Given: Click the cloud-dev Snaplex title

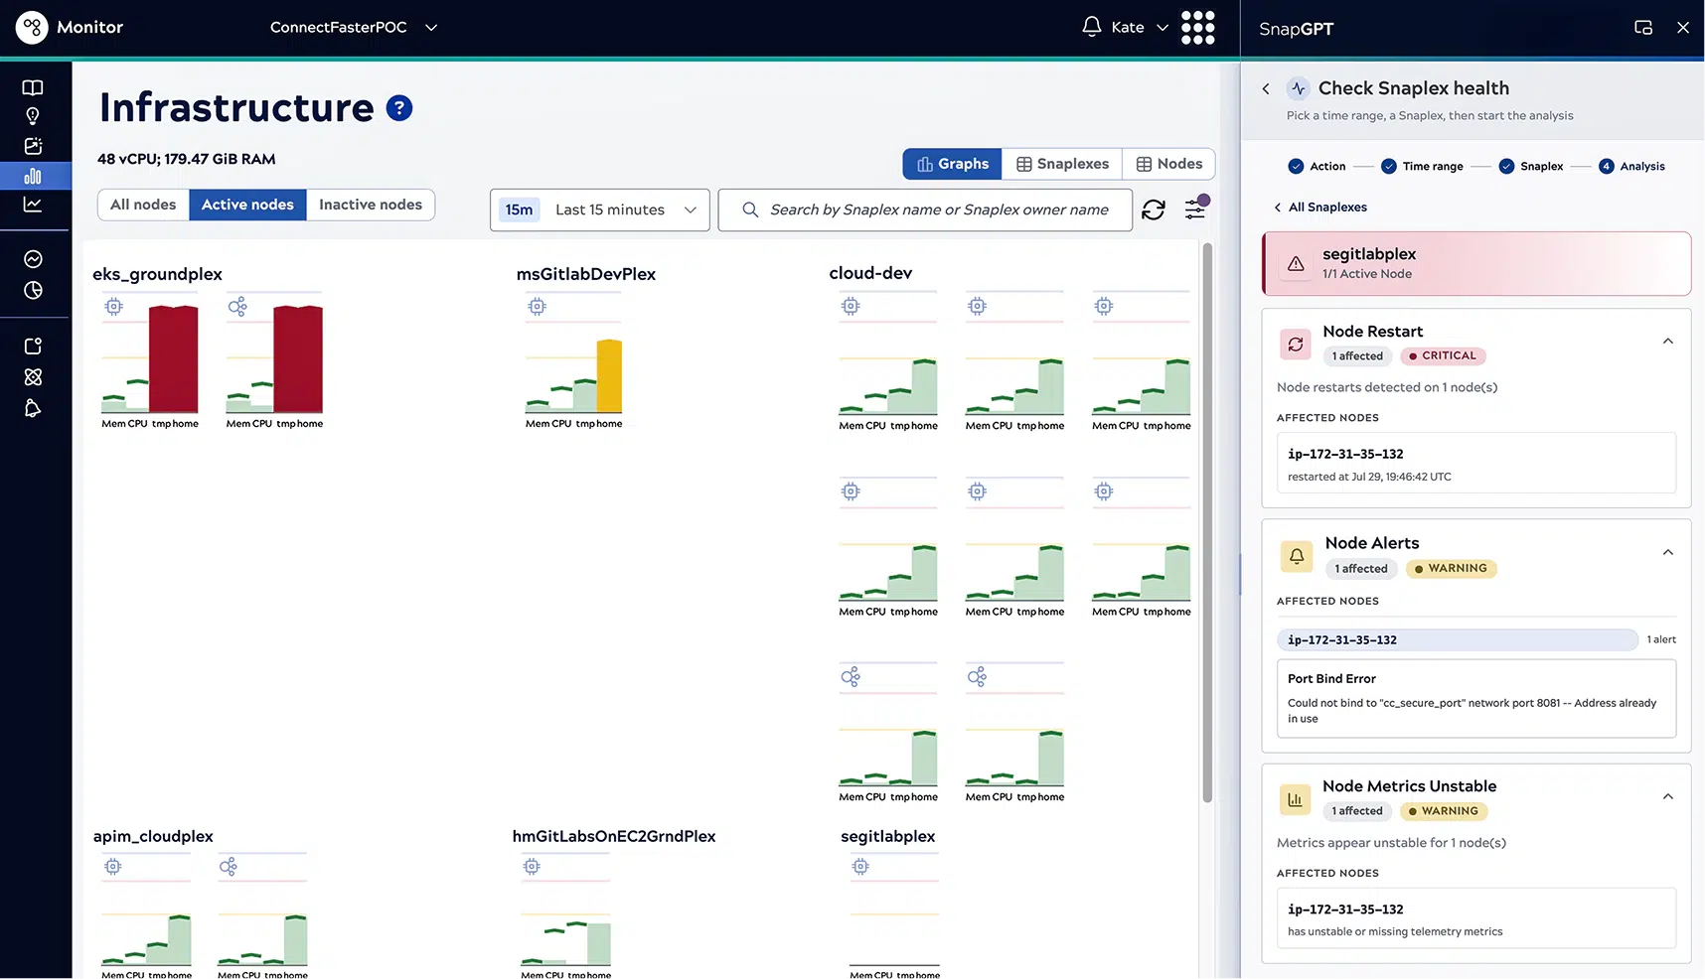Looking at the screenshot, I should coord(870,273).
